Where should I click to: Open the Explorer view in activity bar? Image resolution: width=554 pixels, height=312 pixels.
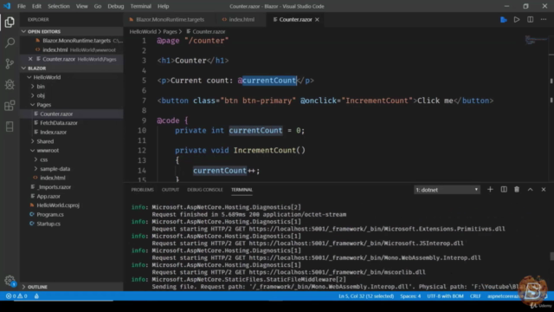(x=10, y=23)
